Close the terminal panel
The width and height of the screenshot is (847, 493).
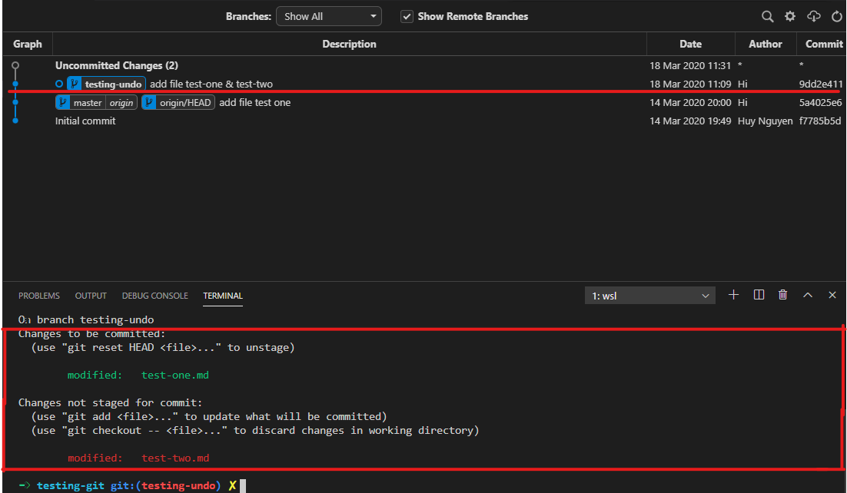tap(832, 295)
